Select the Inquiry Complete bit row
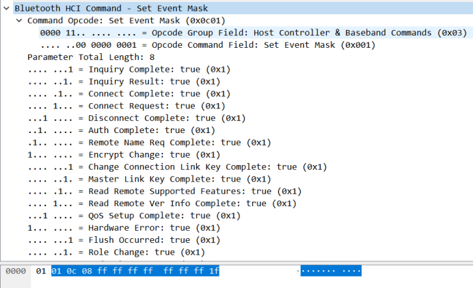The width and height of the screenshot is (473, 288). 129,70
